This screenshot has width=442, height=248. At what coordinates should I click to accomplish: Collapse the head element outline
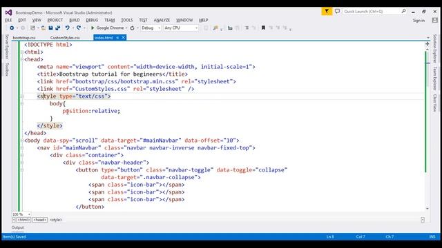point(22,59)
